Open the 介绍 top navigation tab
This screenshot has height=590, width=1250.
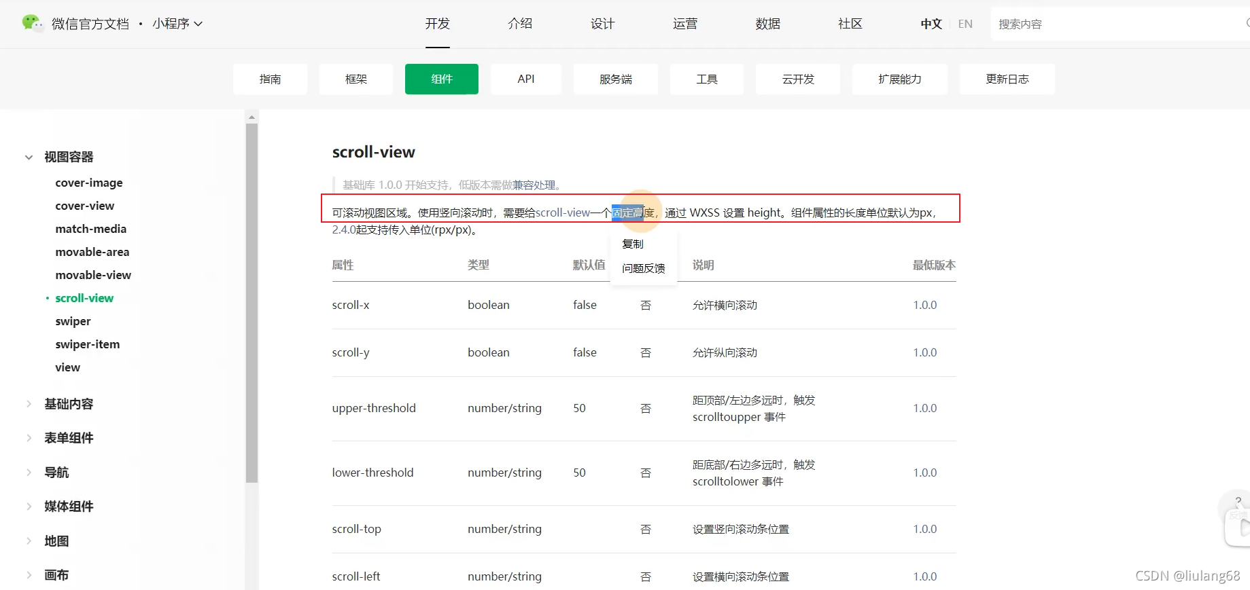pos(520,24)
